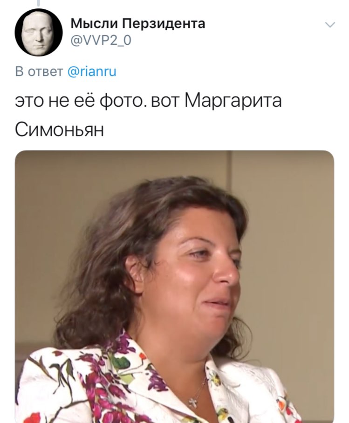Tap the thread connector line above avatar
The height and width of the screenshot is (423, 349).
coord(39,3)
